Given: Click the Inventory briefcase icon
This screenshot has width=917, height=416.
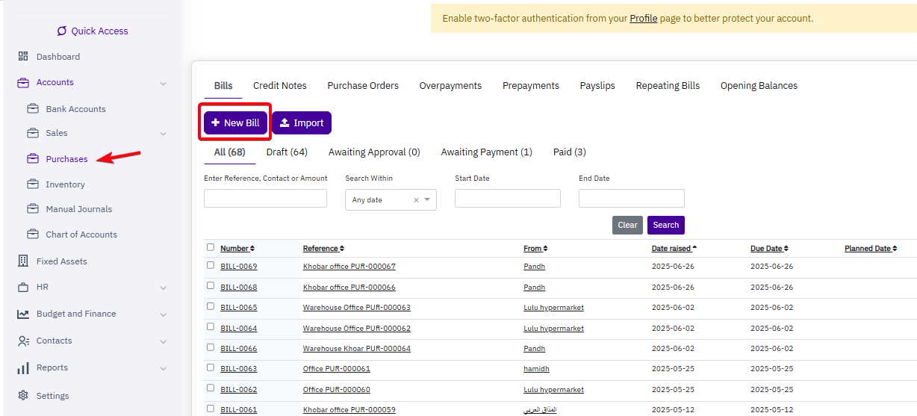Looking at the screenshot, I should (33, 184).
